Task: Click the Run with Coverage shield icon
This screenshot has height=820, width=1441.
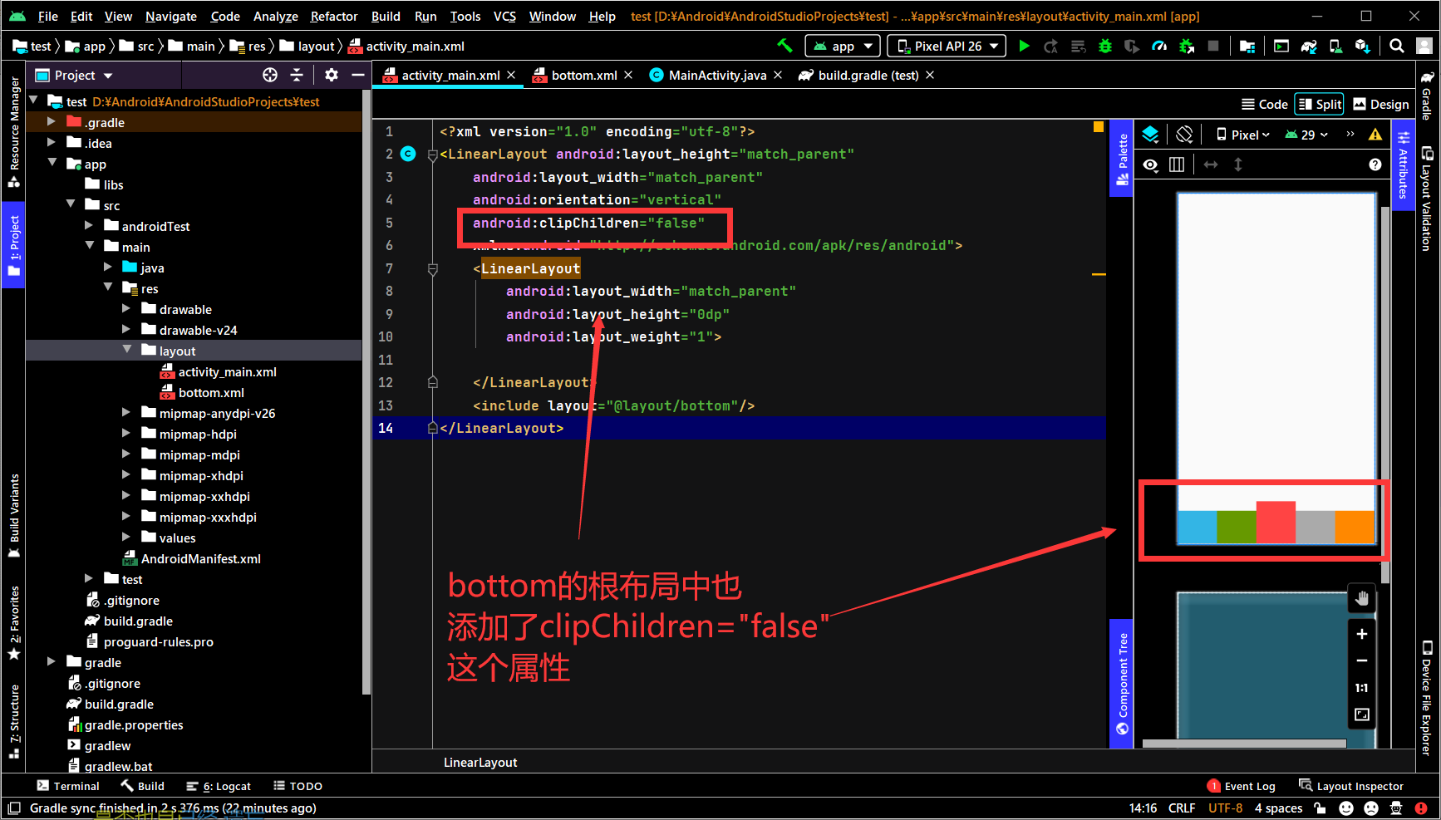Action: pyautogui.click(x=1132, y=46)
